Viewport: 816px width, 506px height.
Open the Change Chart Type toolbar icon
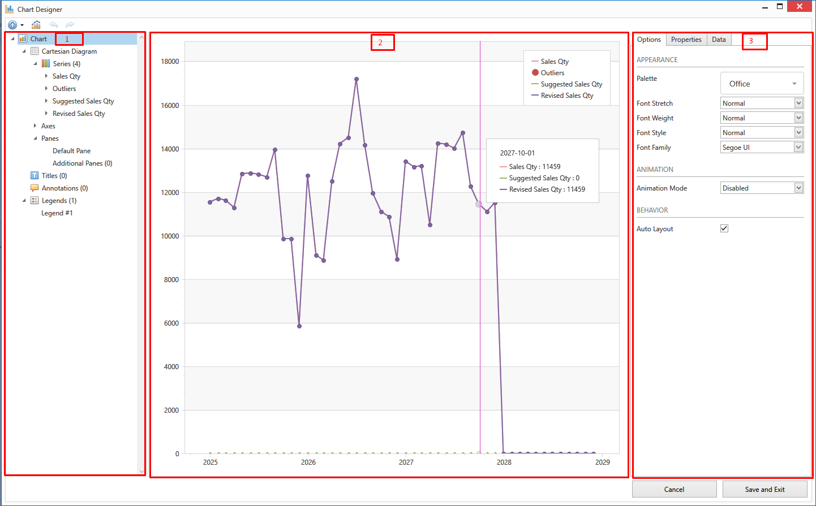click(x=36, y=25)
